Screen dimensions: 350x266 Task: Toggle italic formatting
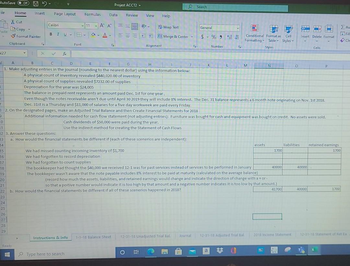coord(57,34)
